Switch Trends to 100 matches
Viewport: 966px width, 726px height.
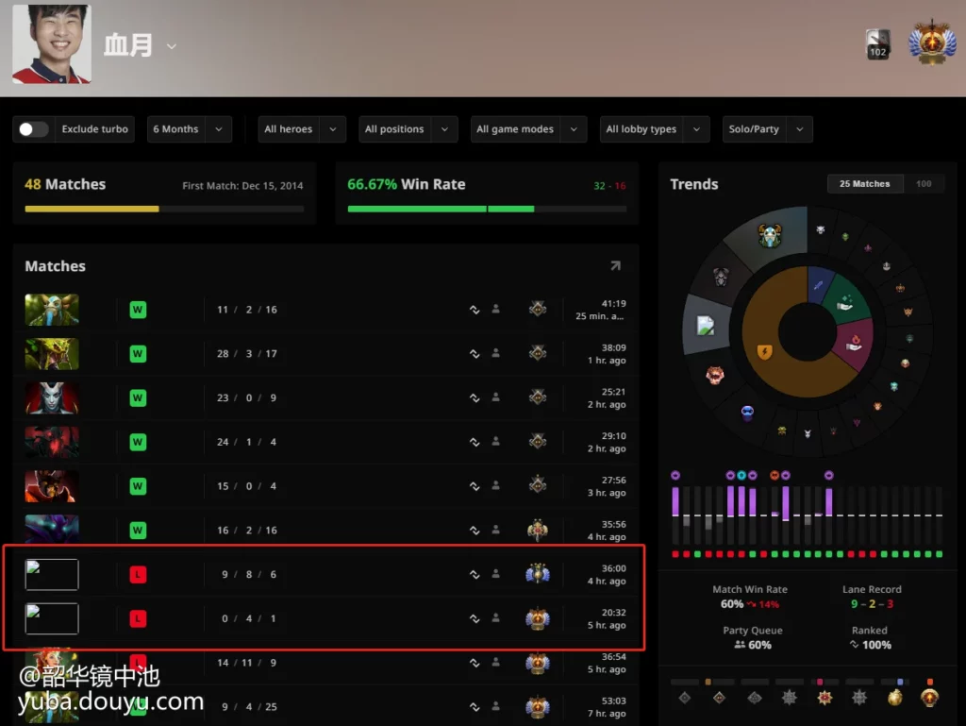pyautogui.click(x=924, y=184)
